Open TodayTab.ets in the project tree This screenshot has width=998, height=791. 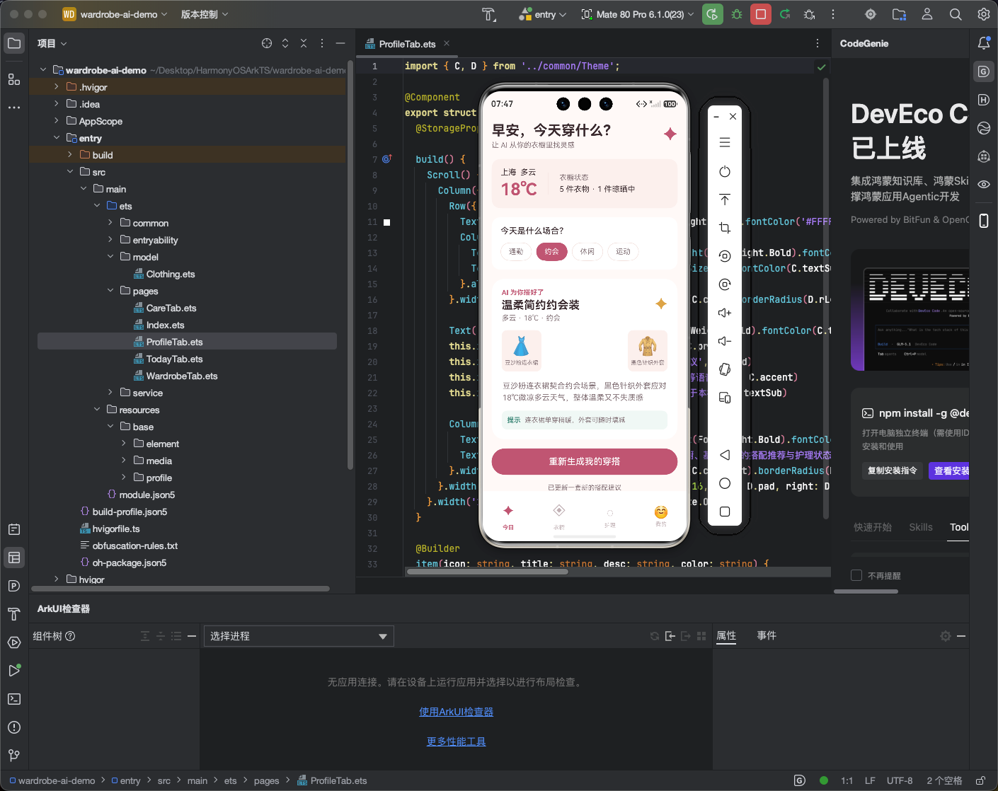(174, 359)
